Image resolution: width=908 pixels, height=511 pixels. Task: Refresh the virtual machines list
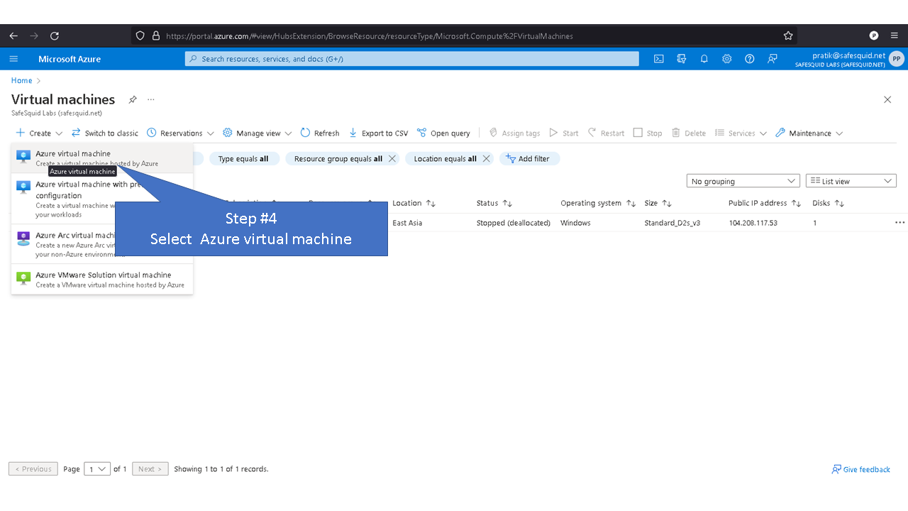[320, 133]
